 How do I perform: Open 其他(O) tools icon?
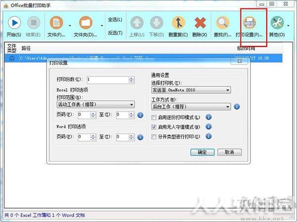point(277,23)
